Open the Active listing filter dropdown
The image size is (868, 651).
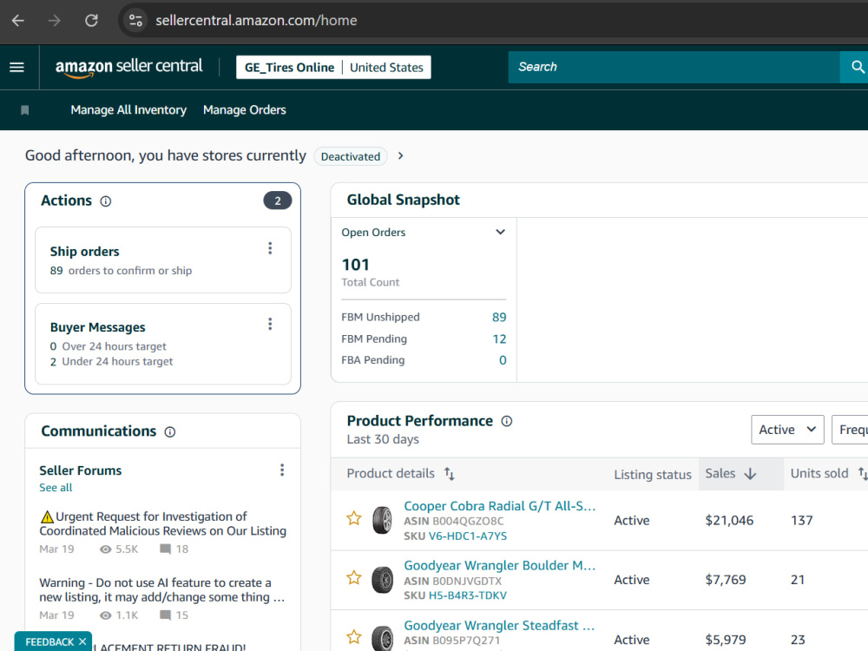(x=787, y=430)
